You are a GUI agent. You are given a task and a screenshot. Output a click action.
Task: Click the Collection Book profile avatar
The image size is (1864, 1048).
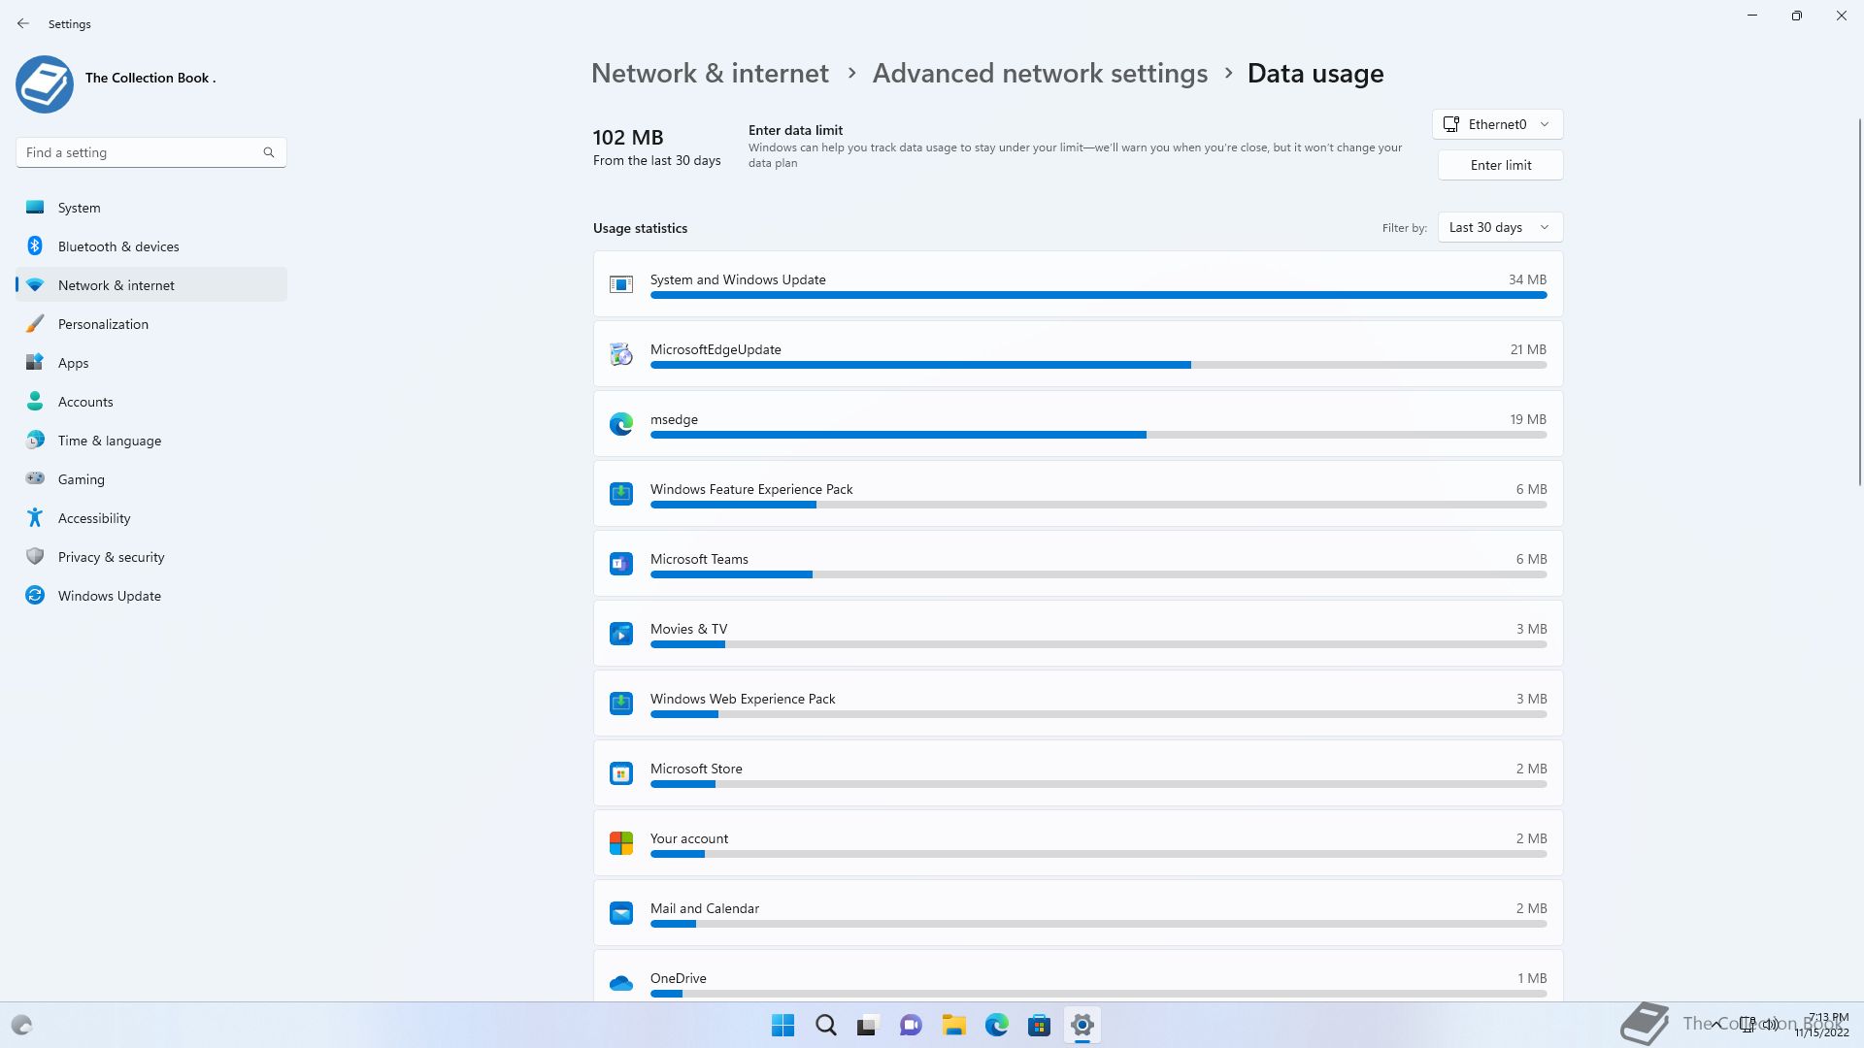point(45,84)
